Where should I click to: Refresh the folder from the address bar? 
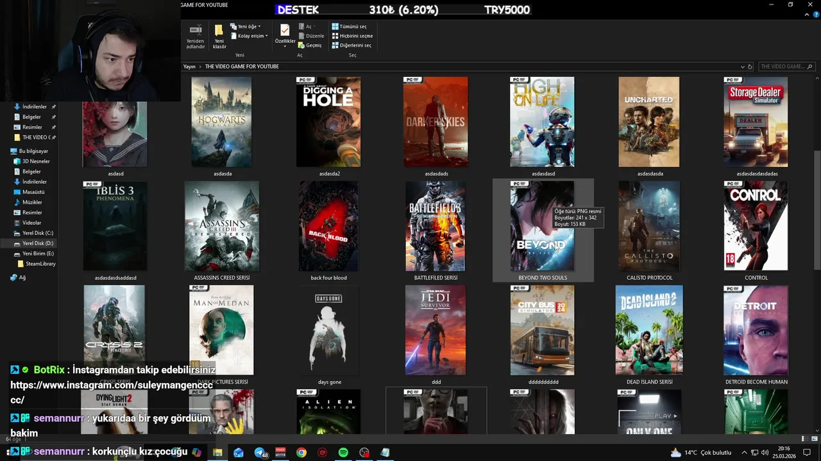[x=750, y=67]
